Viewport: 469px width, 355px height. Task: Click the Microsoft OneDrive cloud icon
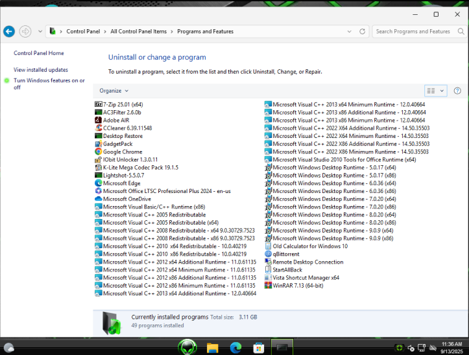(x=98, y=199)
